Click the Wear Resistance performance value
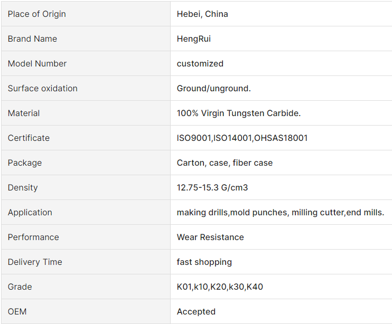Screen dimensions: 392x324 pyautogui.click(x=210, y=237)
